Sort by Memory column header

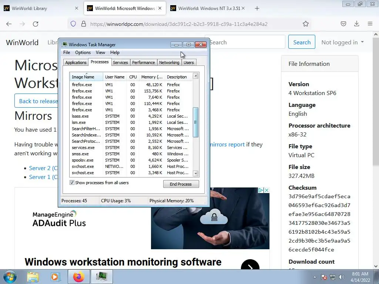pyautogui.click(x=152, y=77)
